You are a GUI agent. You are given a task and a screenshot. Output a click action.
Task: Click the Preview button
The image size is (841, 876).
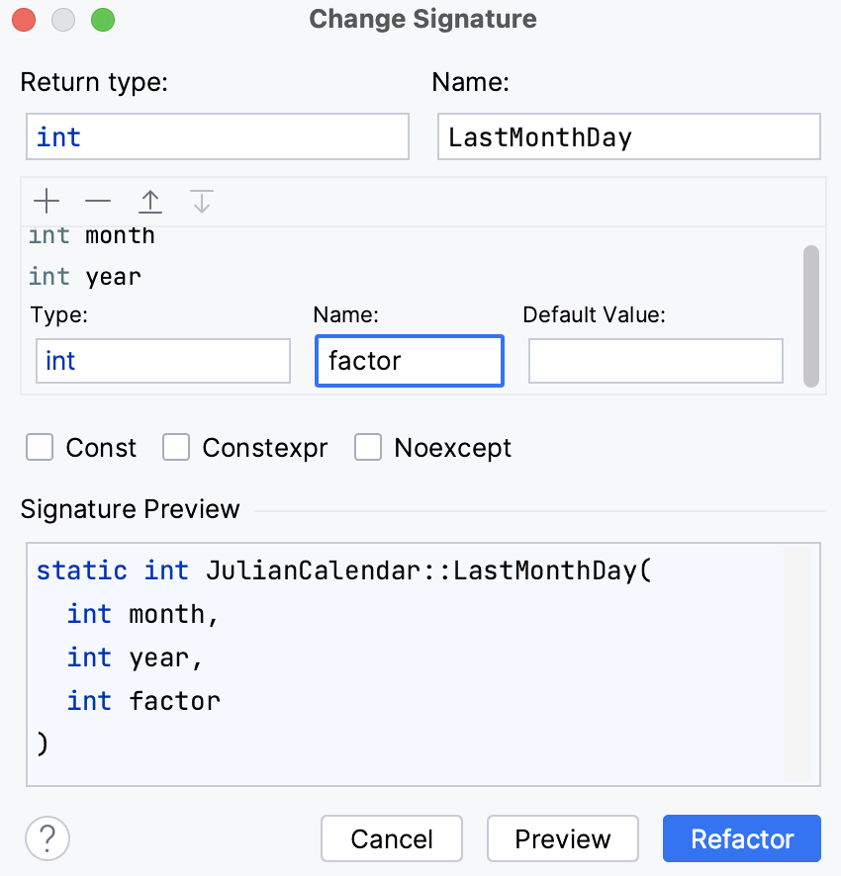pos(562,837)
